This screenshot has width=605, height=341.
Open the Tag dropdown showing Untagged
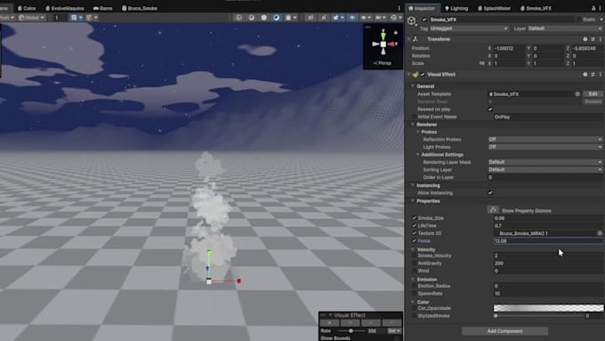click(469, 28)
